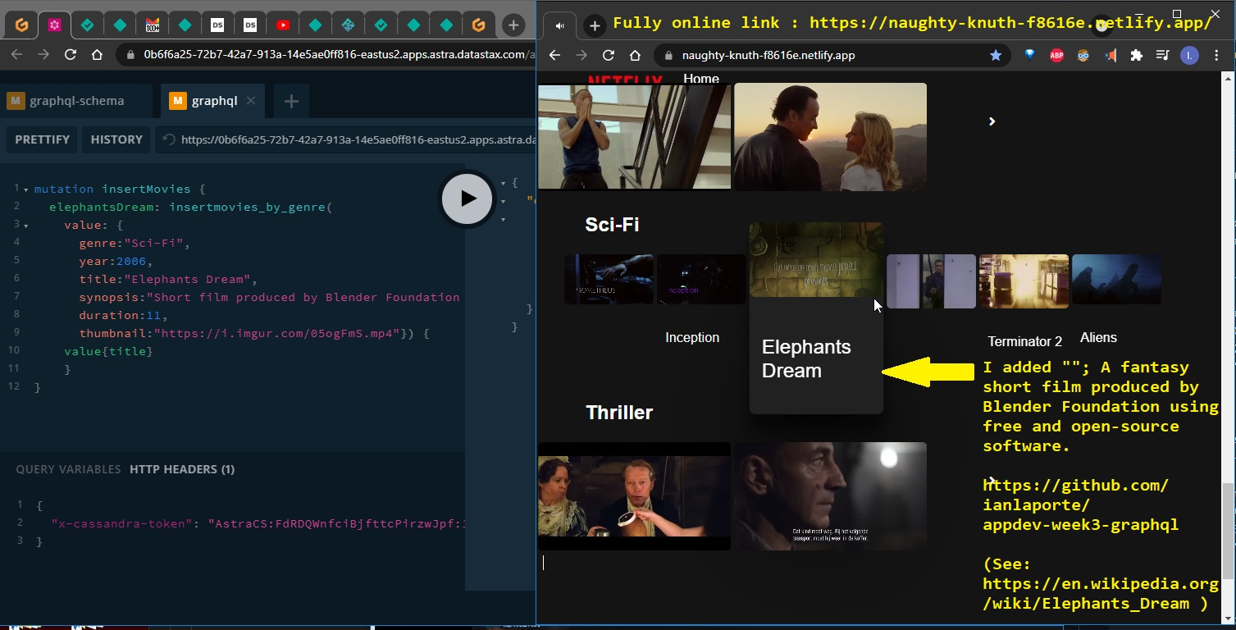Open the Thriller thumbnail with the older man's profile
Viewport: 1236px width, 630px height.
pos(830,495)
